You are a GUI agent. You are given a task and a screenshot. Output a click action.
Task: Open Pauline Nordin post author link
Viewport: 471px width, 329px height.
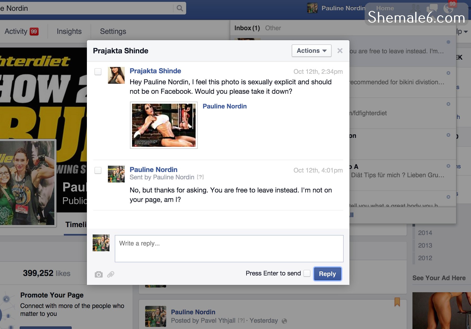coord(193,312)
